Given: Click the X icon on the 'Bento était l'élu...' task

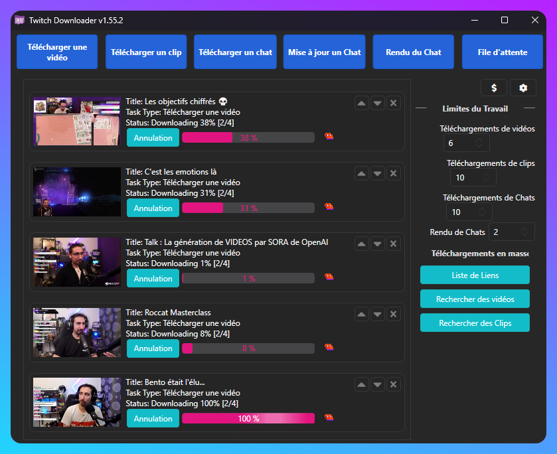Looking at the screenshot, I should coord(393,384).
